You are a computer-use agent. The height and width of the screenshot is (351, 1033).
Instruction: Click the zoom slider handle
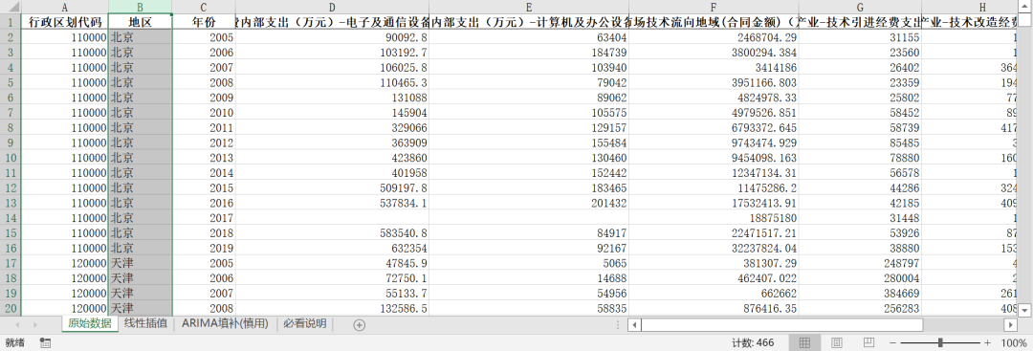(940, 343)
